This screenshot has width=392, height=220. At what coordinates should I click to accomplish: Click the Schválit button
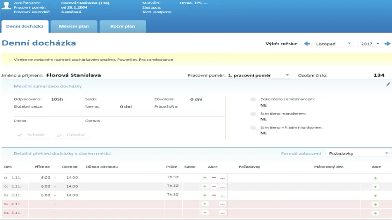32,135
